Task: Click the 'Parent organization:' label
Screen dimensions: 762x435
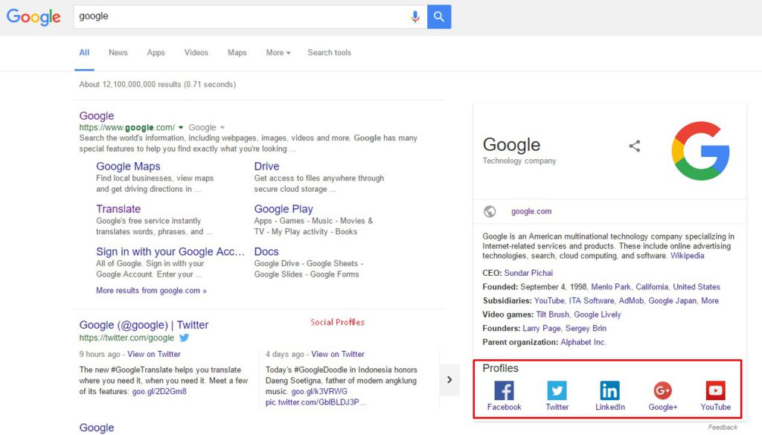Action: tap(520, 342)
